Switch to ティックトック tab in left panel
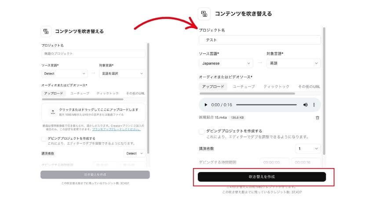 click(x=108, y=93)
